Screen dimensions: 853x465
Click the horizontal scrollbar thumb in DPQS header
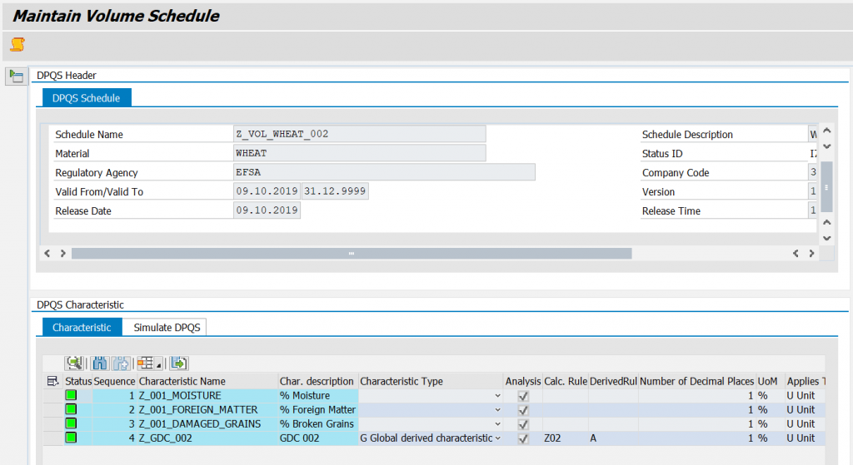tap(352, 253)
